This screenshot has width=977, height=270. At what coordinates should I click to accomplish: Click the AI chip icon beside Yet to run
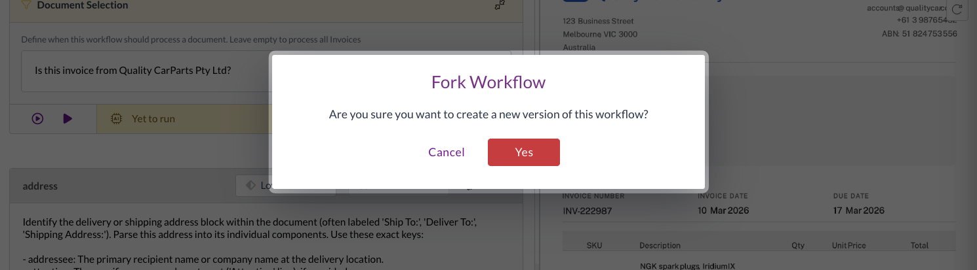pyautogui.click(x=117, y=119)
